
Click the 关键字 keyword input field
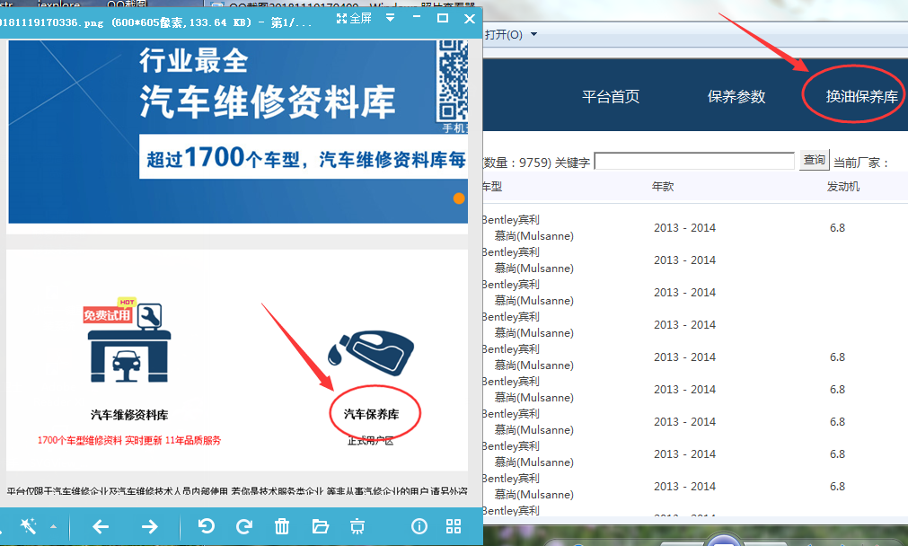pyautogui.click(x=694, y=161)
